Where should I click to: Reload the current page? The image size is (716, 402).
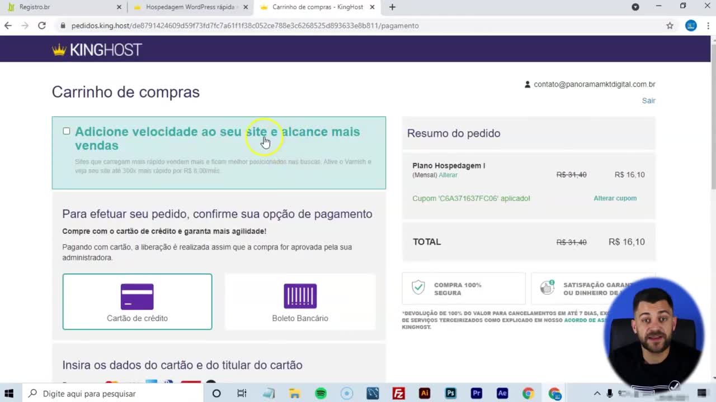[x=42, y=26]
